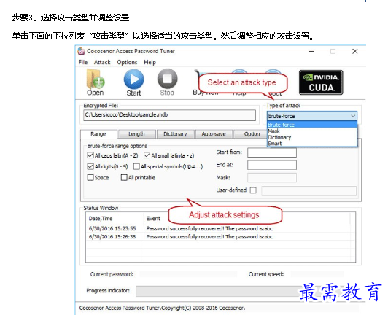The height and width of the screenshot is (315, 388).
Task: Toggle All small latin(a - z) checkbox
Action: point(147,155)
